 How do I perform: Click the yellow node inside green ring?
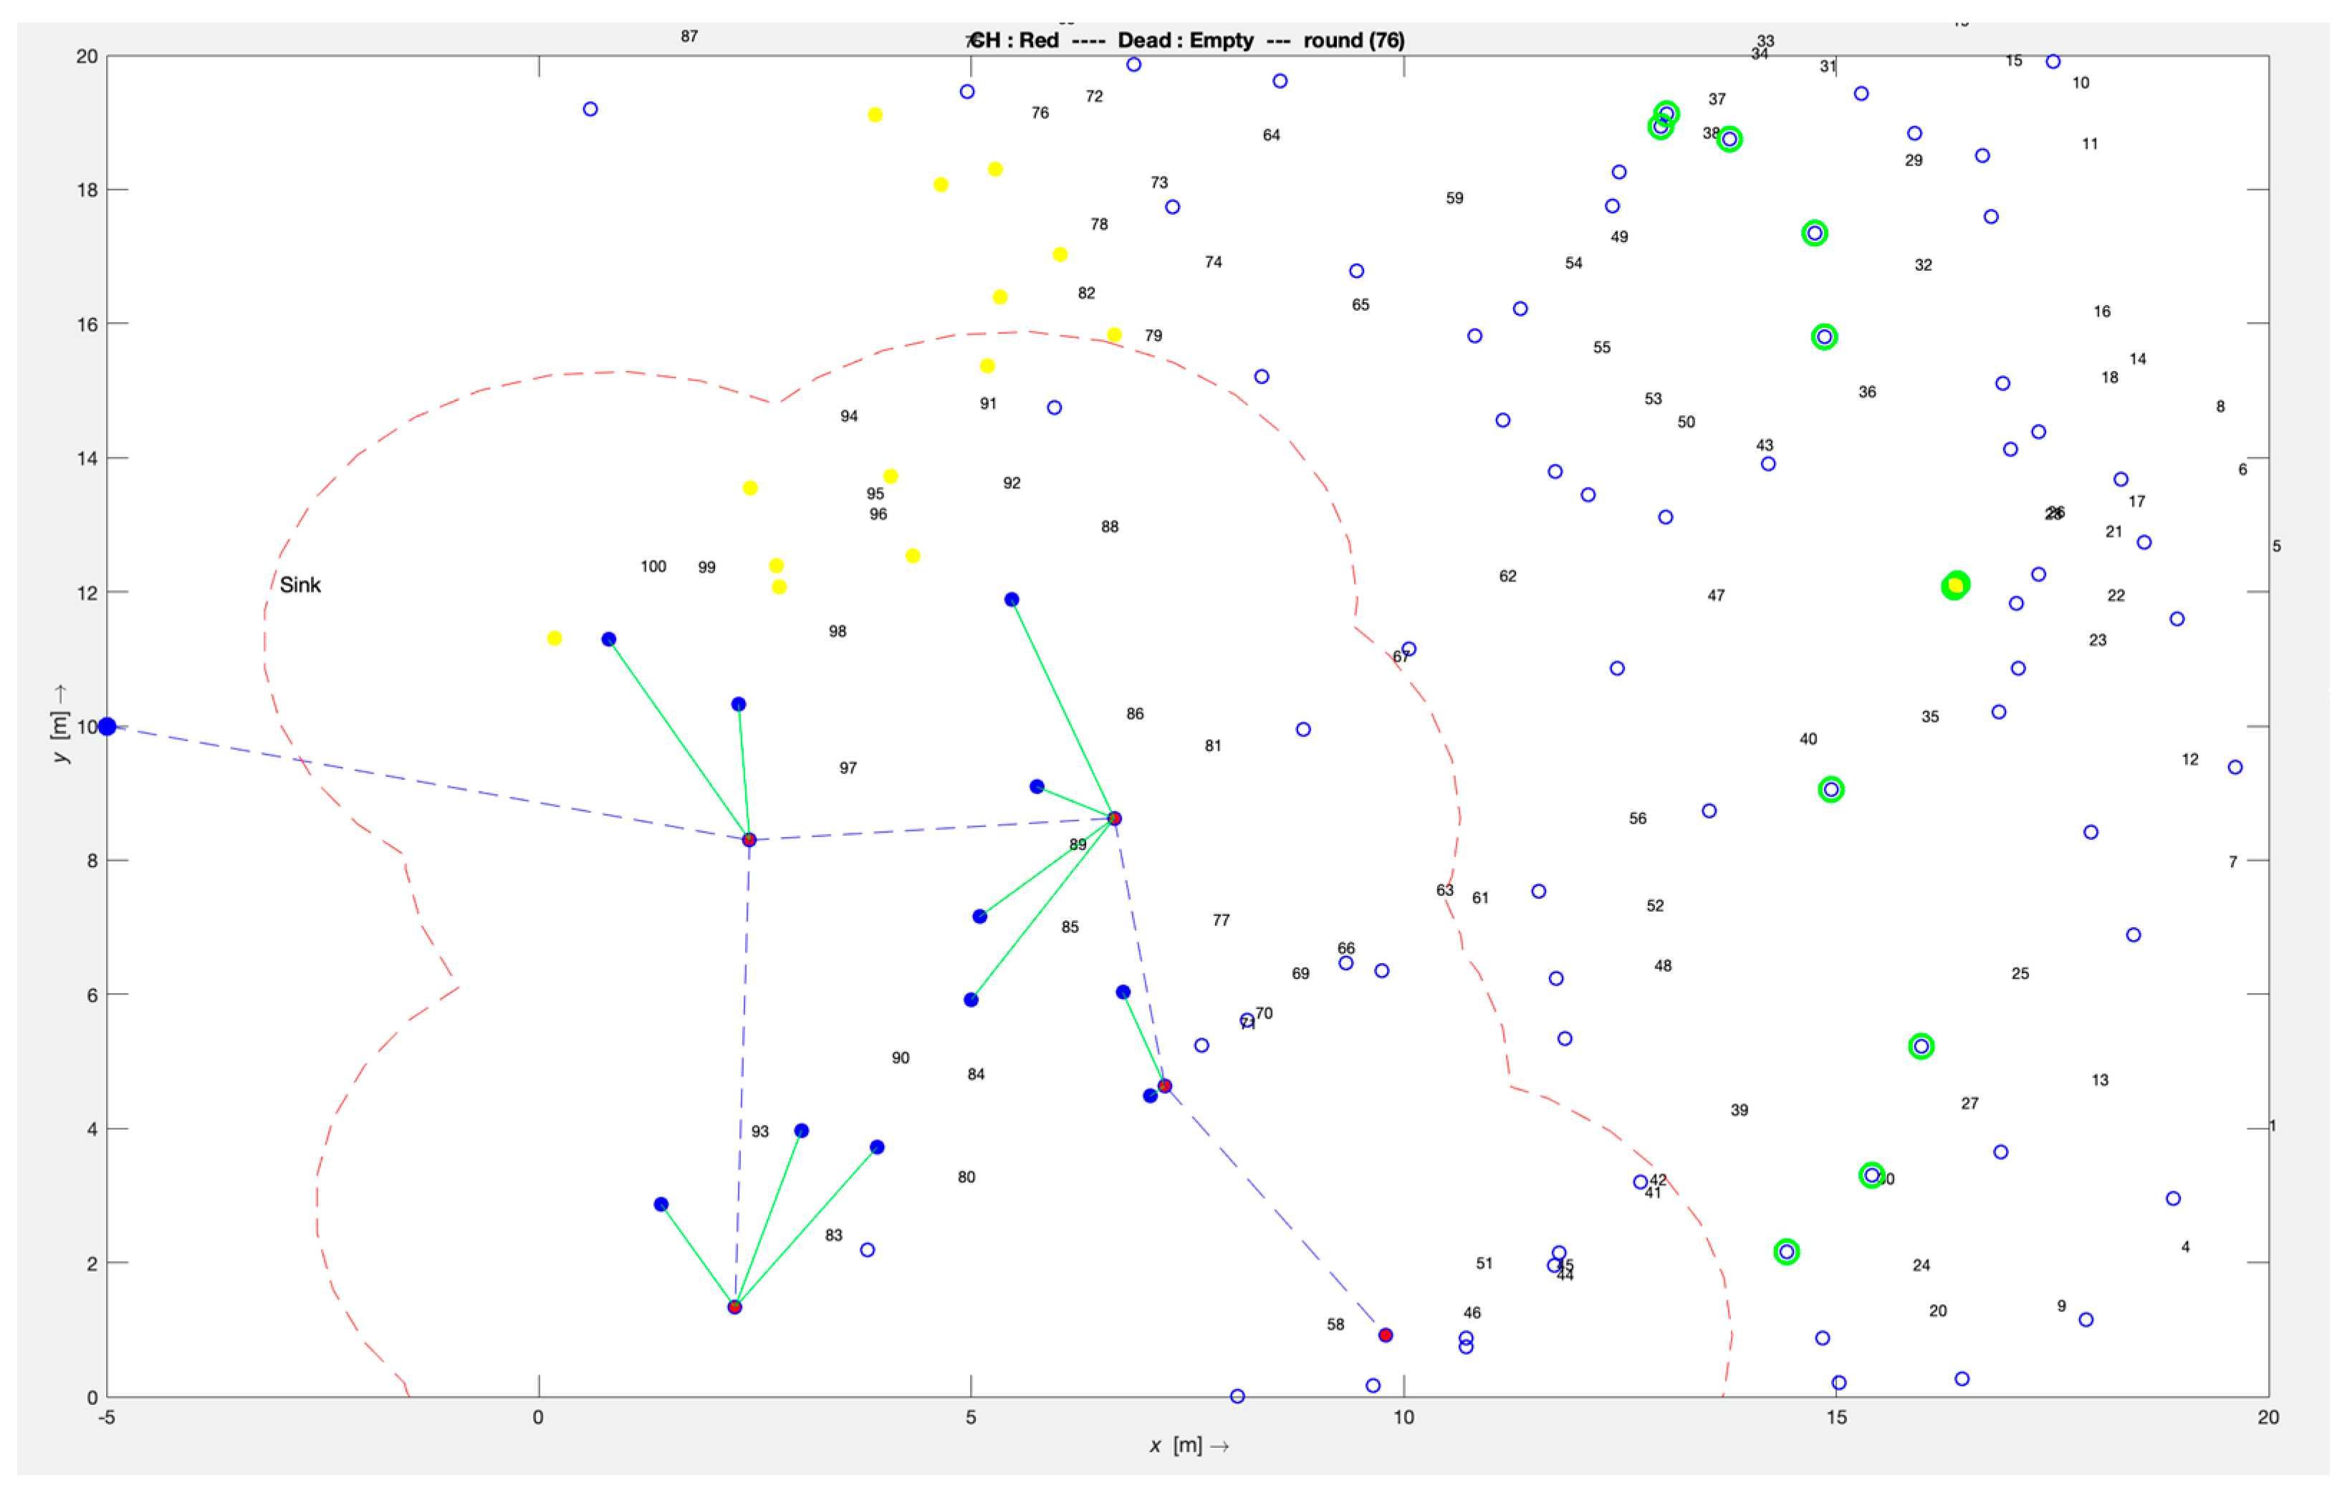(1955, 585)
